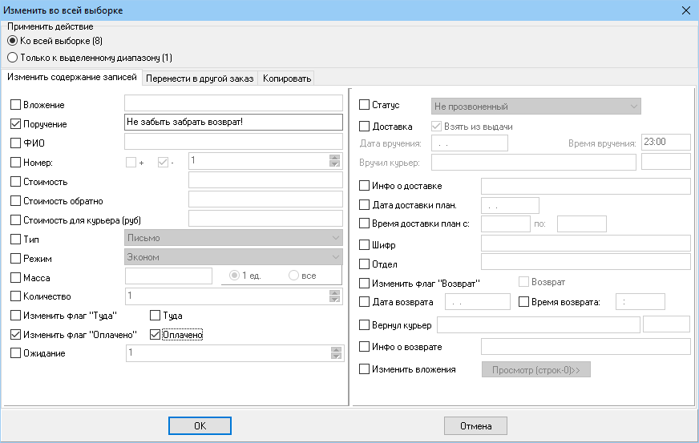Tick 'Изменить флаг "Туда"' checkbox
Image resolution: width=699 pixels, height=443 pixels.
pyautogui.click(x=15, y=315)
